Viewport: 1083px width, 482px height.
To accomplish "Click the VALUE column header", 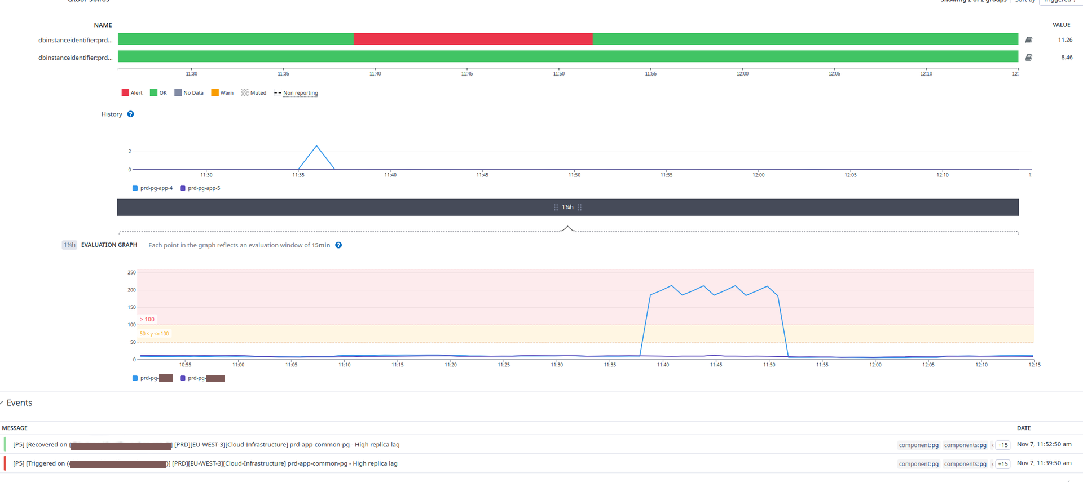I will pos(1061,25).
